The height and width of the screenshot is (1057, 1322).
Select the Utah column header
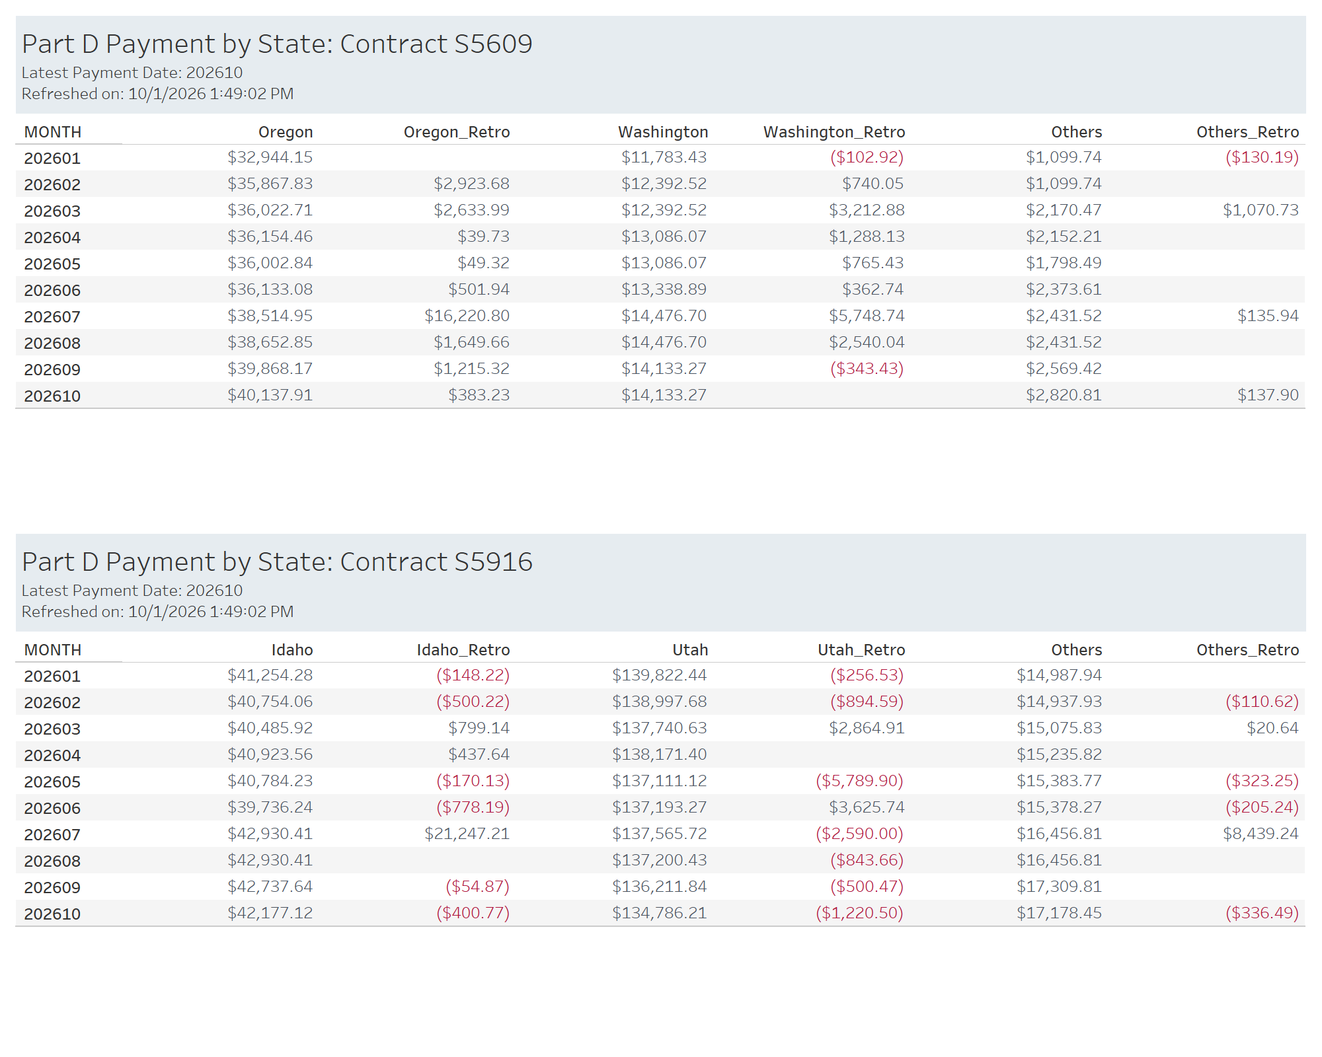(x=690, y=650)
